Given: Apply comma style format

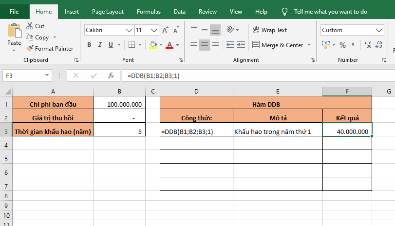Looking at the screenshot, I should coord(353,45).
